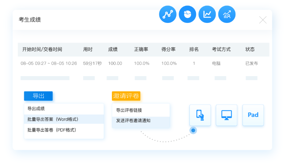This screenshot has height=164, width=287.
Task: Expand the 导出 dropdown button
Action: (x=38, y=96)
